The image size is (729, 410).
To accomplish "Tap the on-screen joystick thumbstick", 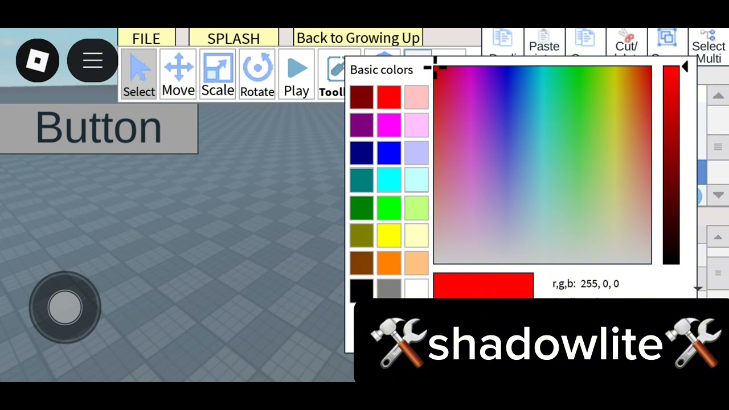I will tap(65, 307).
